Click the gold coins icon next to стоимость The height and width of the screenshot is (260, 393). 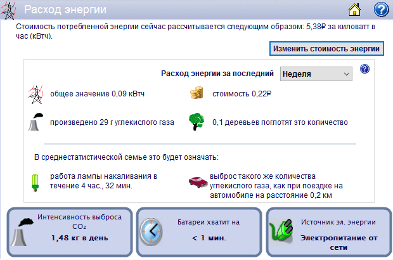click(196, 93)
